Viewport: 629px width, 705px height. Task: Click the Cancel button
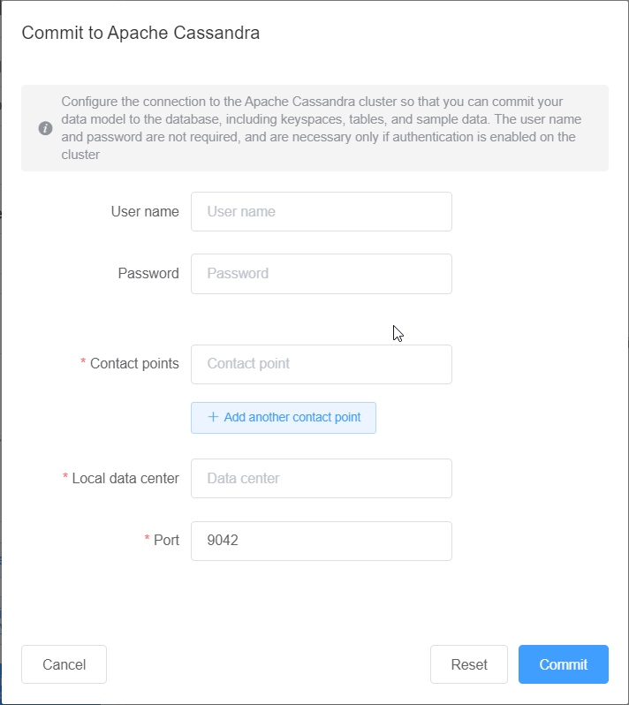(64, 664)
